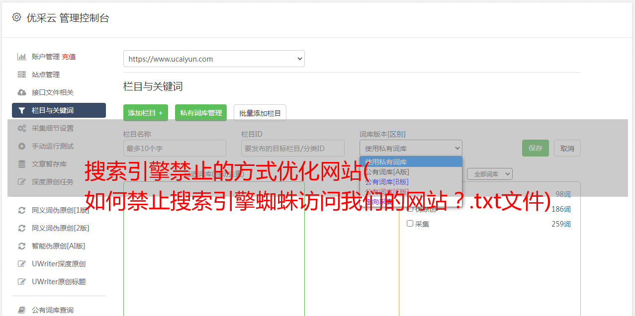Choose 使用私有词库 option in dropdown list
This screenshot has width=635, height=316.
[411, 162]
